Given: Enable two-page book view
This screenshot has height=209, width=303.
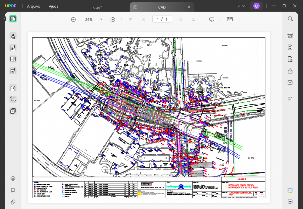Looking at the screenshot, I should click(230, 19).
